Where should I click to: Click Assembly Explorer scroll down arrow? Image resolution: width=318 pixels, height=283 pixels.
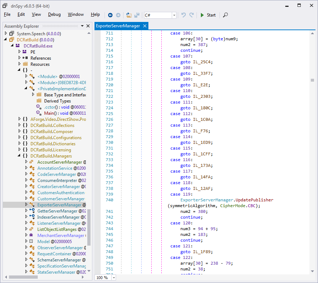point(89,271)
